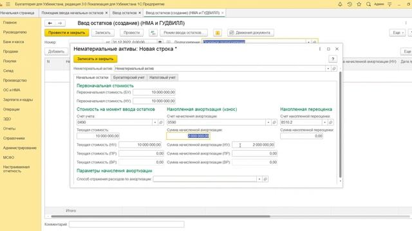Go forward with the right arrow
412x231 pixels.
tap(60, 23)
